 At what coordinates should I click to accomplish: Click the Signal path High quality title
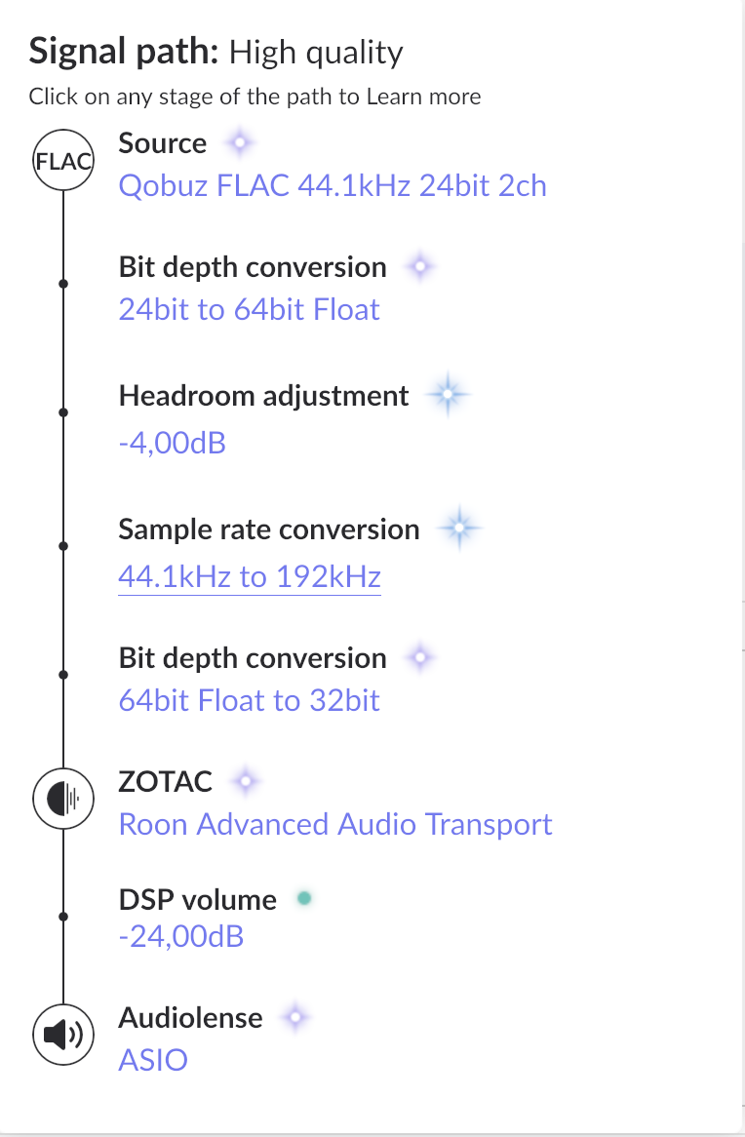(x=216, y=52)
